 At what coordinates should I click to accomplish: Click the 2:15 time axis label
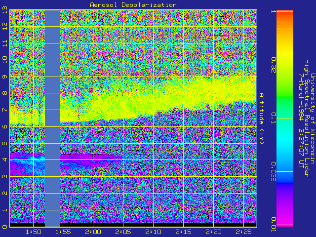[x=183, y=232]
